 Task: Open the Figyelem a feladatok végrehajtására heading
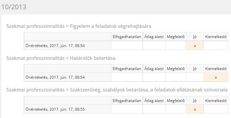(x=79, y=26)
